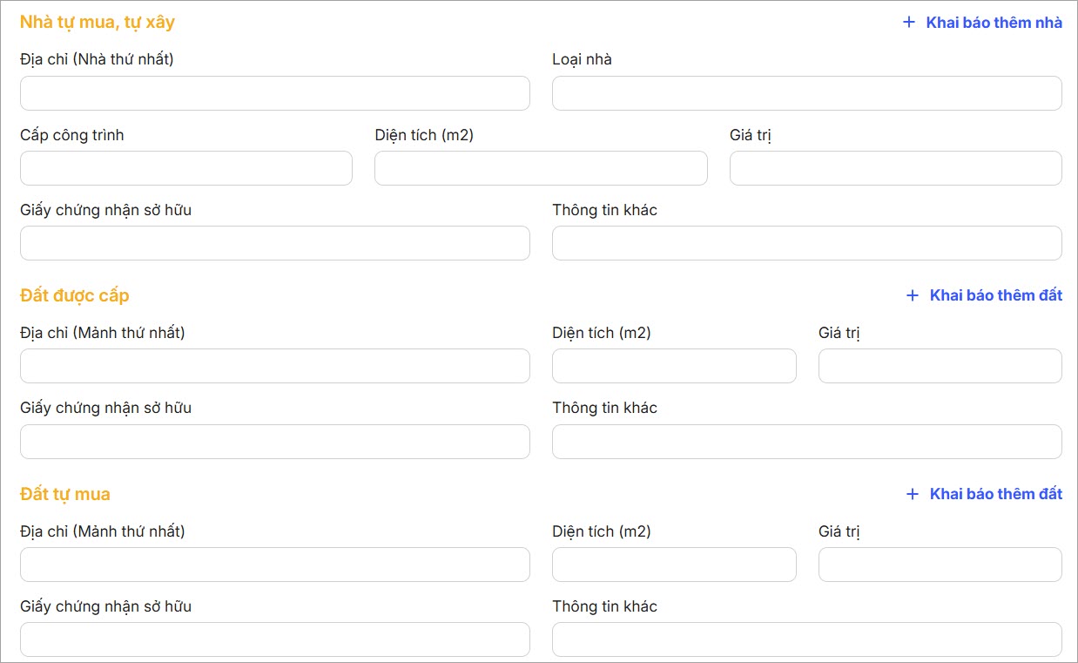Click the plus icon in Đất được cấp section

pos(913,295)
